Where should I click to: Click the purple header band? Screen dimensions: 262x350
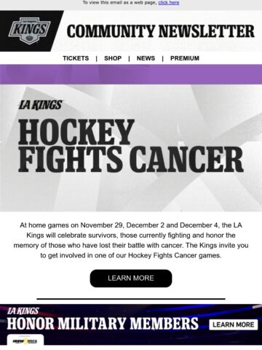pos(131,74)
